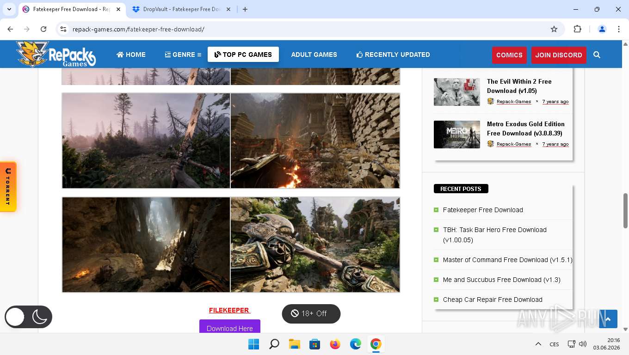
Task: Click the RECENT POSTS heading label
Action: tap(461, 189)
